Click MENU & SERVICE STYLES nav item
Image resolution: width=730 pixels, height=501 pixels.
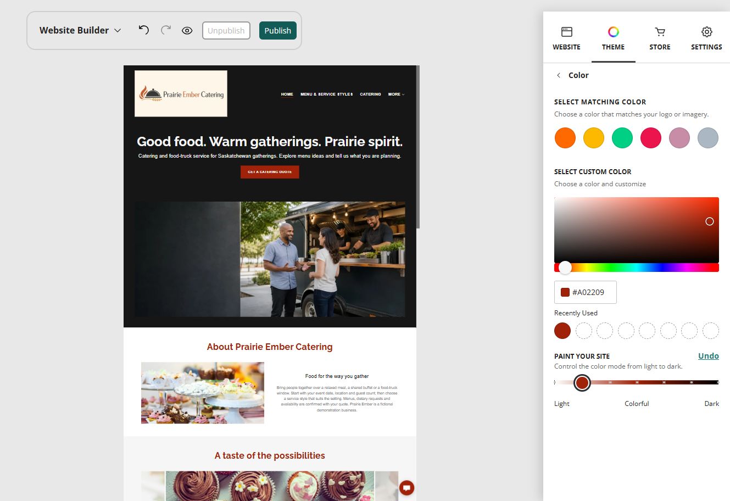point(326,94)
